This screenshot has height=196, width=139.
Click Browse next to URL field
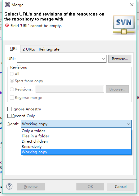click(120, 59)
